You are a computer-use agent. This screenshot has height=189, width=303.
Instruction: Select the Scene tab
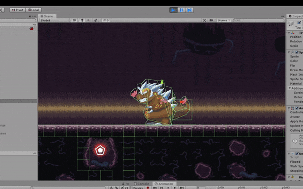[x=47, y=16]
